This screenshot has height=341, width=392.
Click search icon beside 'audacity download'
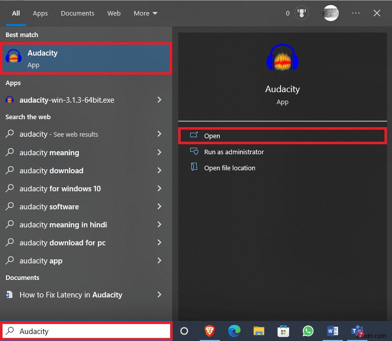pyautogui.click(x=10, y=170)
